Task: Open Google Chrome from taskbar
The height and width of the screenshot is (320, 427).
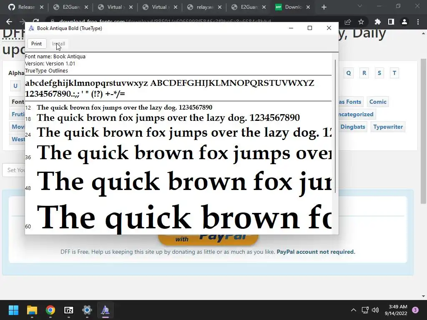Action: pos(50,310)
